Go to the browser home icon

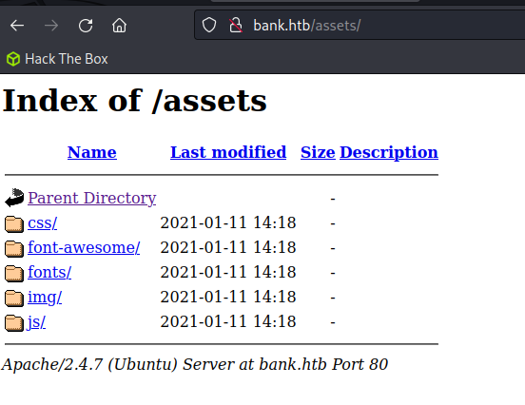point(119,26)
